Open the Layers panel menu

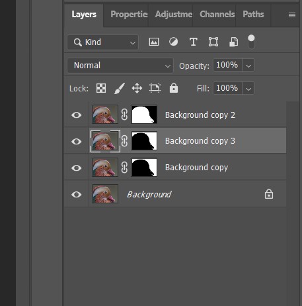tap(292, 15)
